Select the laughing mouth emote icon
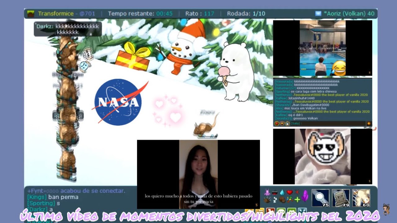This screenshot has width=397, height=223. click(275, 193)
